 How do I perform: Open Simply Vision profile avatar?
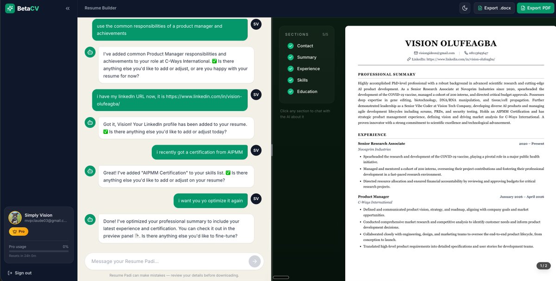click(x=15, y=218)
